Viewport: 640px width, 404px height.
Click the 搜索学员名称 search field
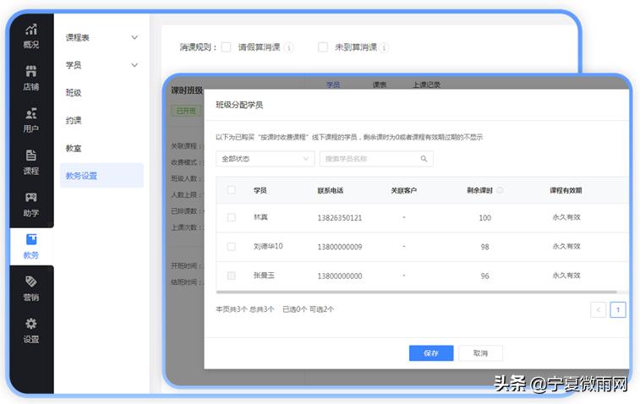click(376, 159)
